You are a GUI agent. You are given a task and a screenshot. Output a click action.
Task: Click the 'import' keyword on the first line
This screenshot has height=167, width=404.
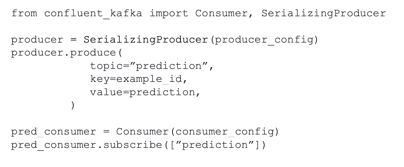pos(169,14)
